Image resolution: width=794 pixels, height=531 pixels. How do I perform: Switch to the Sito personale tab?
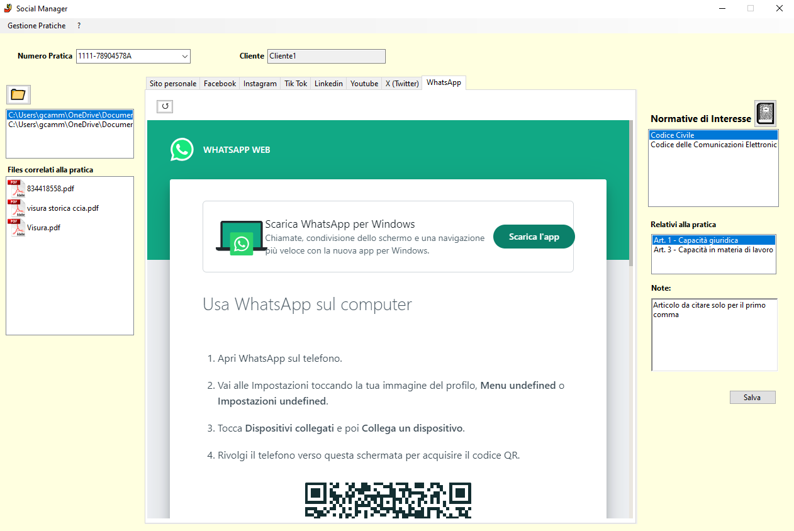pos(173,84)
